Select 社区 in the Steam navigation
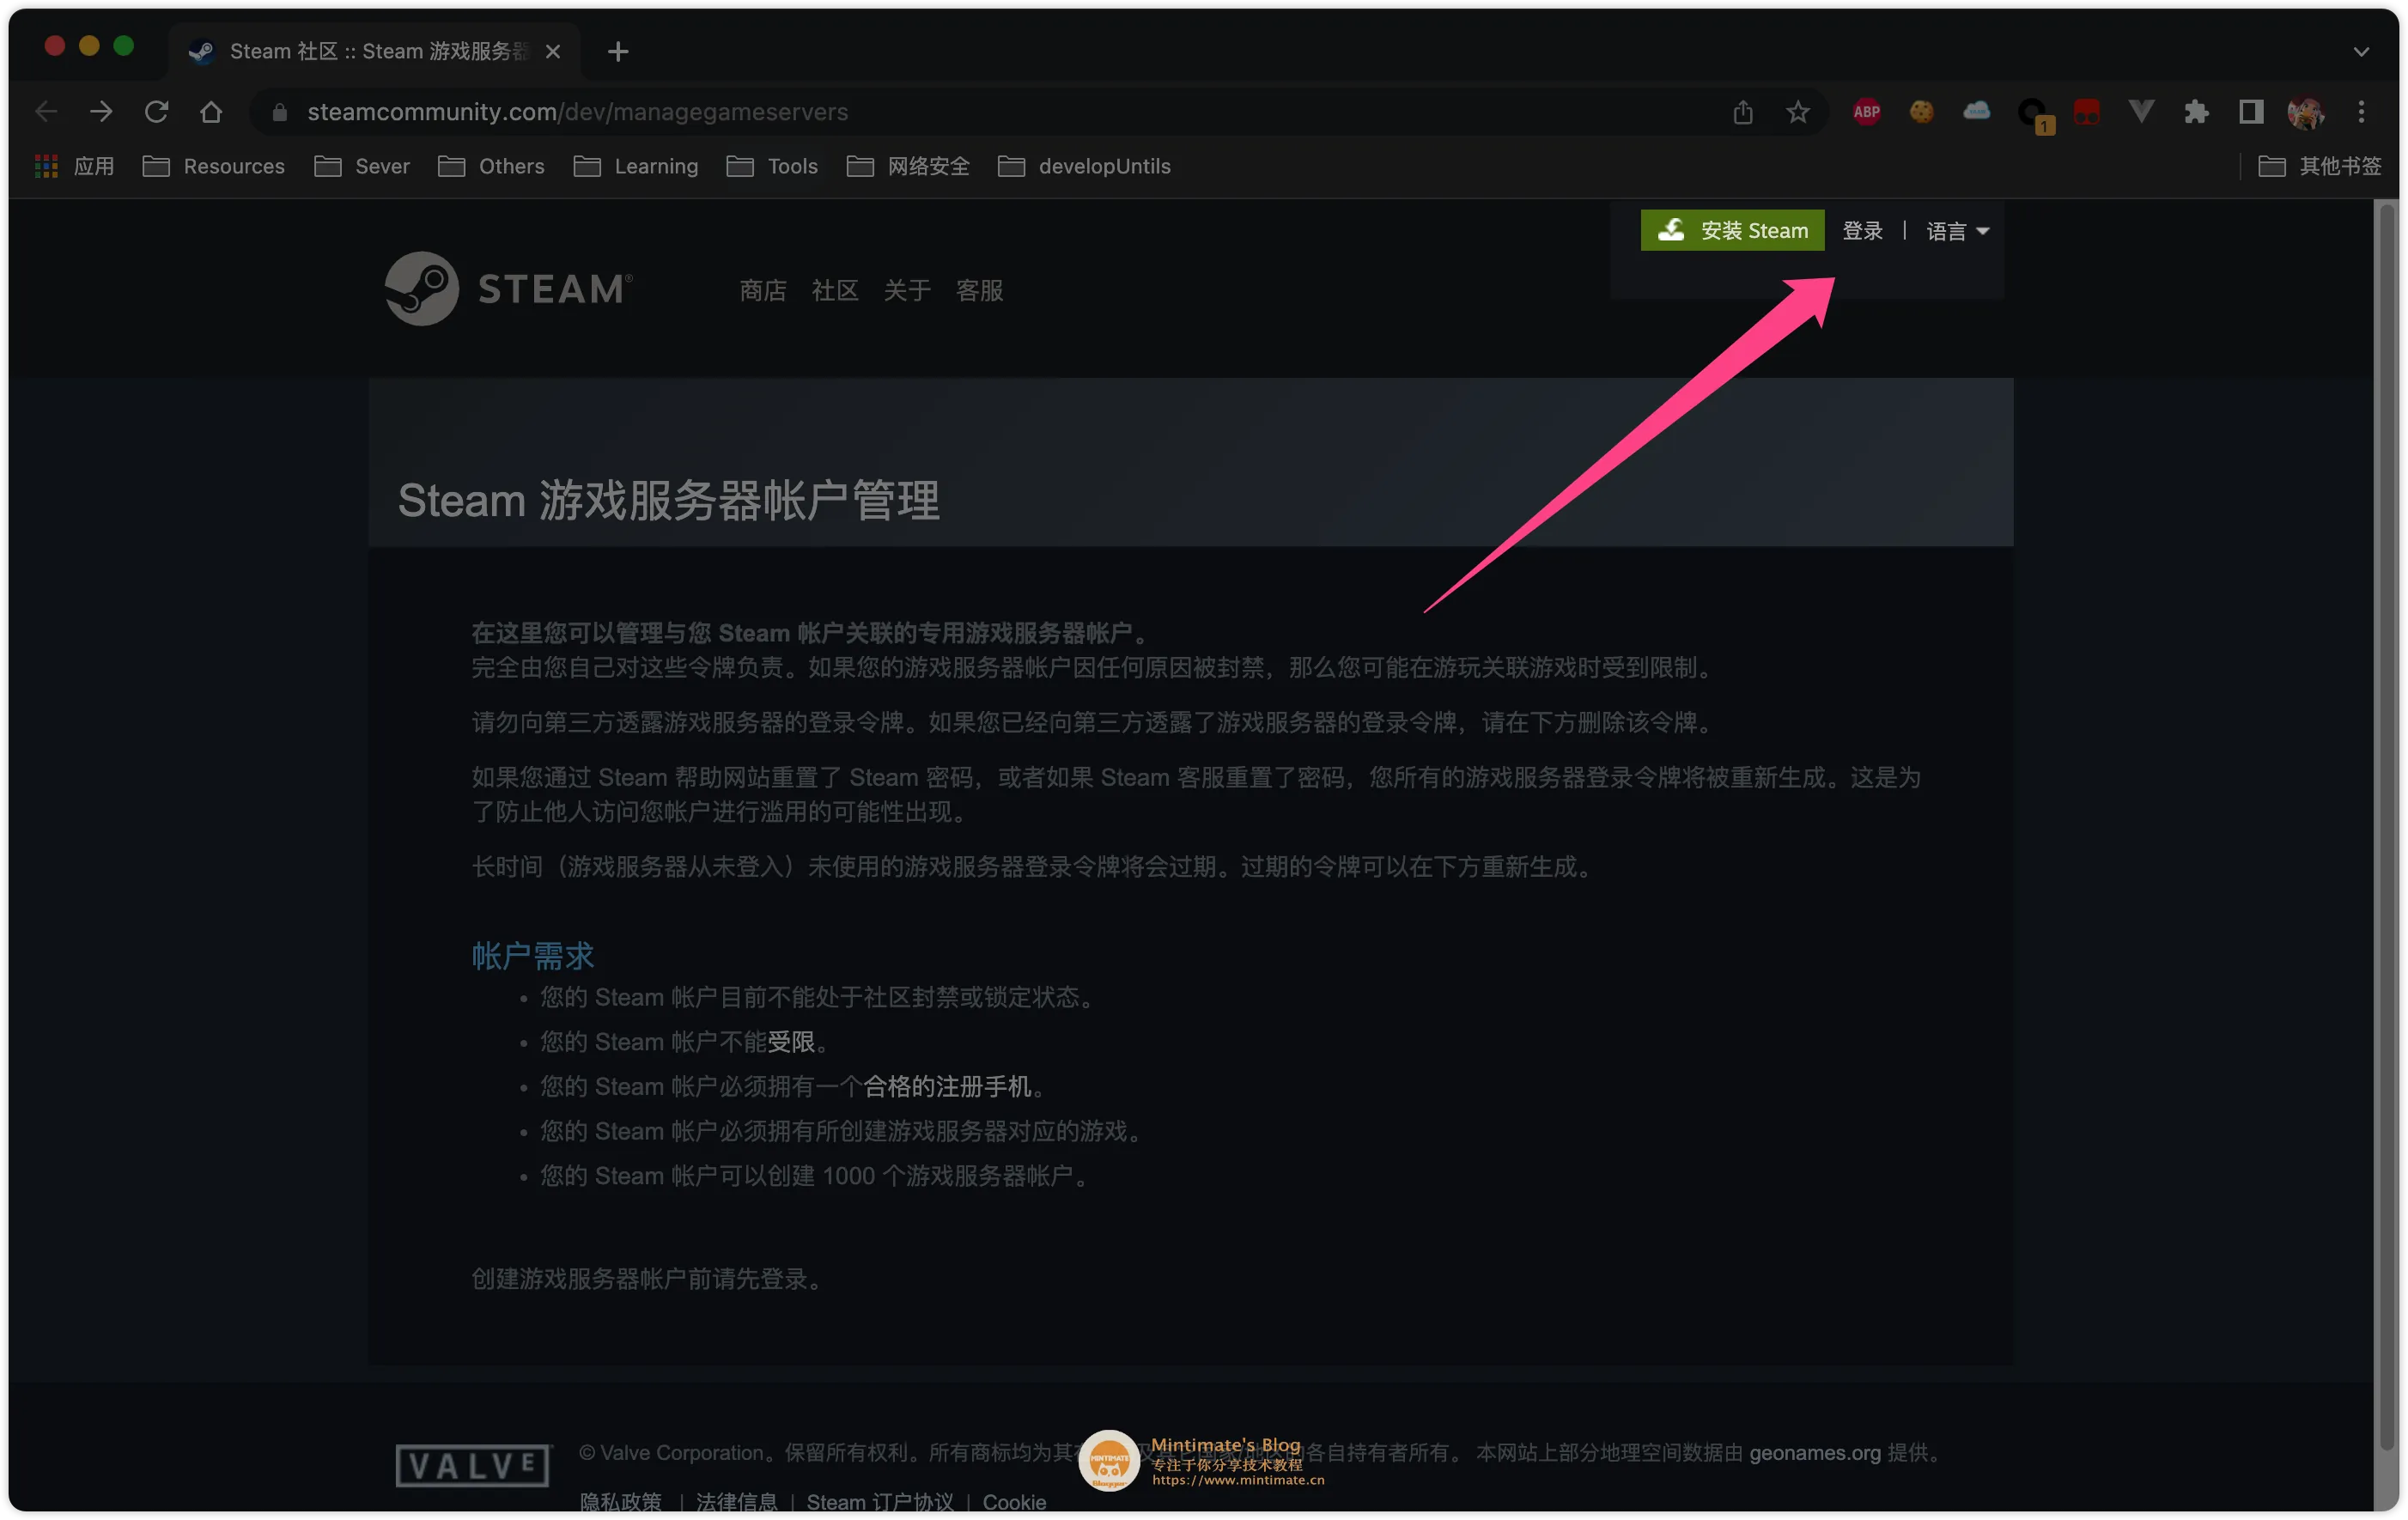This screenshot has width=2408, height=1520. [x=834, y=291]
